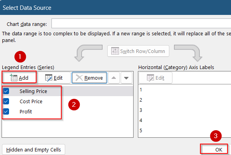Remove the selected series
The height and width of the screenshot is (155, 231).
[x=89, y=78]
